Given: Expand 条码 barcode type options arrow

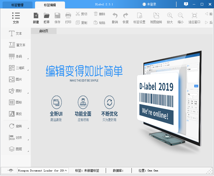Looking at the screenshot, I should click(28, 59).
